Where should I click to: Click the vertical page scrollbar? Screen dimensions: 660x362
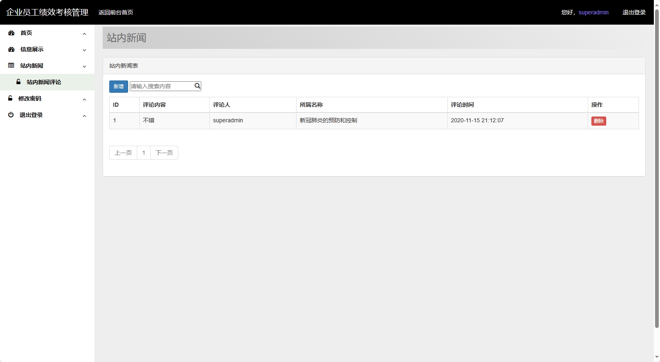tap(657, 168)
